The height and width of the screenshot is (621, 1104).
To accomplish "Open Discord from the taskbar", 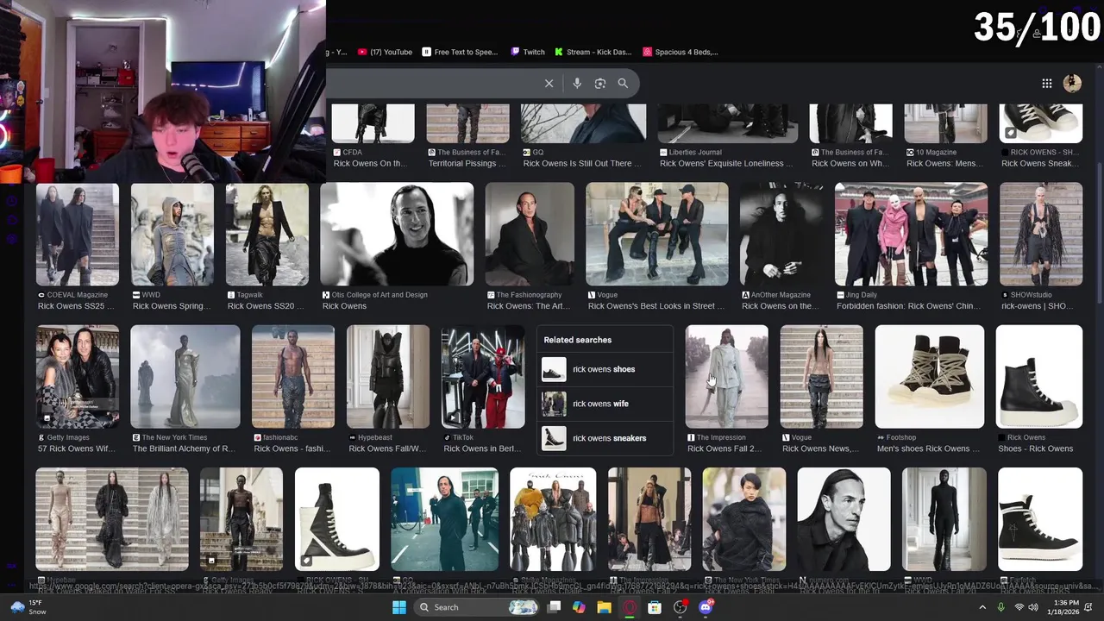I will coord(706,607).
